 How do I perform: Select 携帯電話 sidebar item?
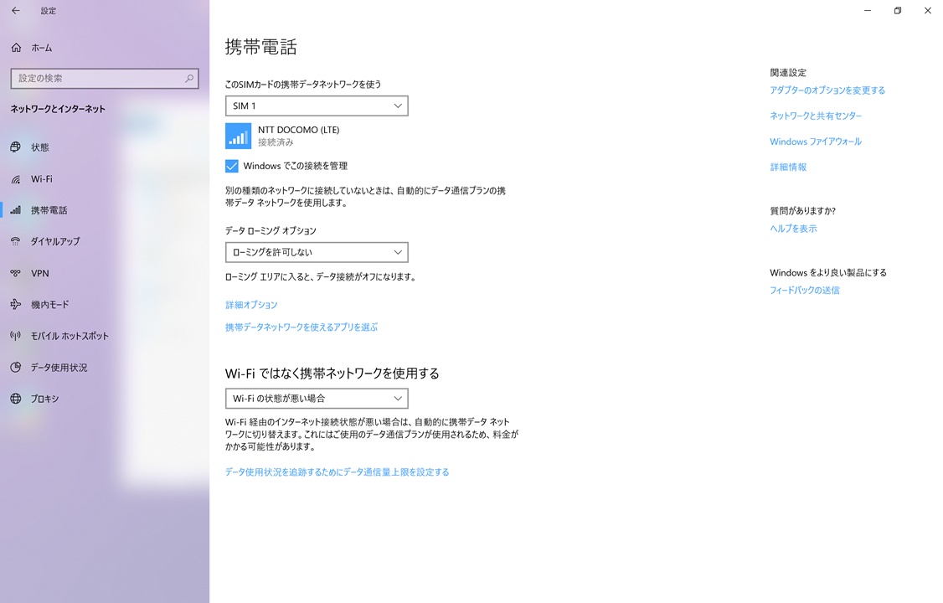point(105,210)
